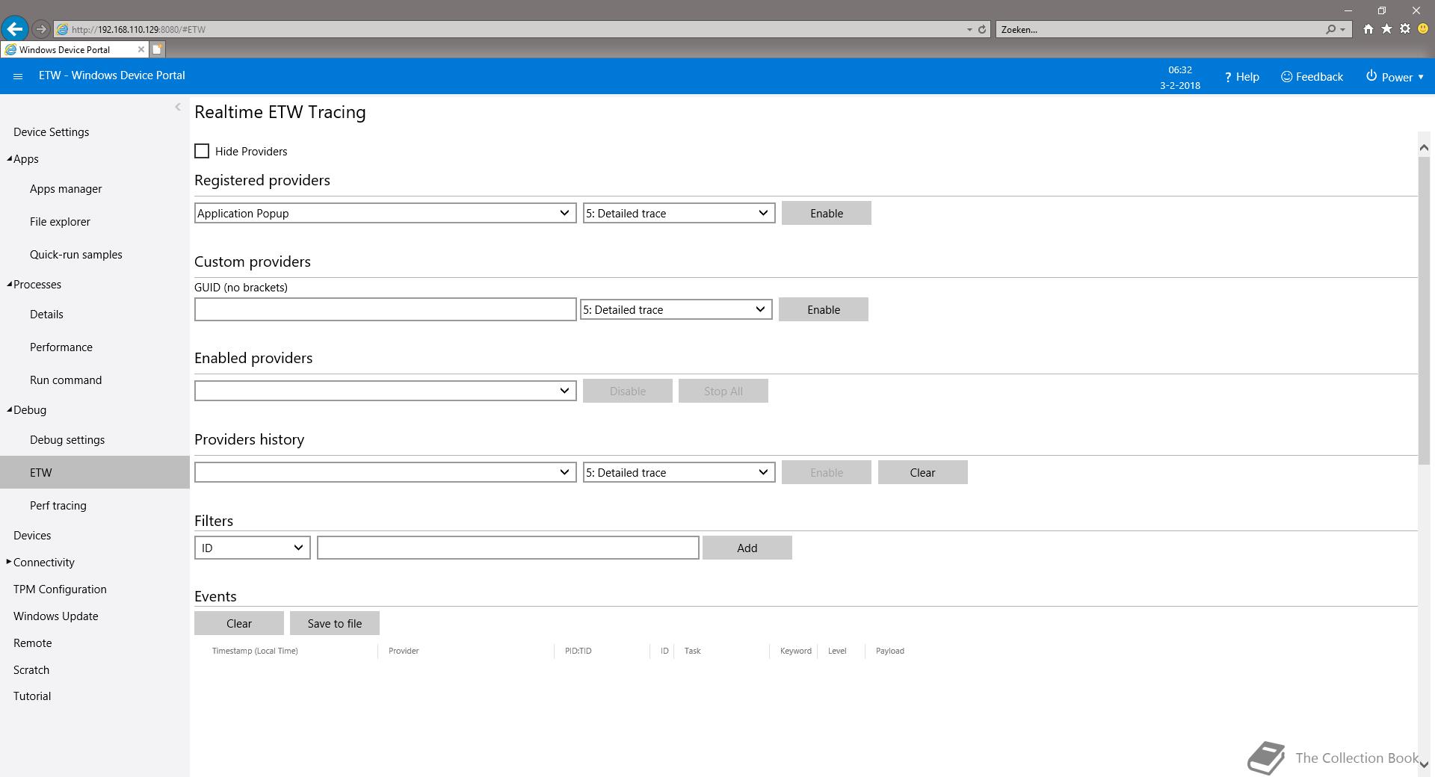The image size is (1435, 777).
Task: Click the Disable button
Action: (x=627, y=391)
